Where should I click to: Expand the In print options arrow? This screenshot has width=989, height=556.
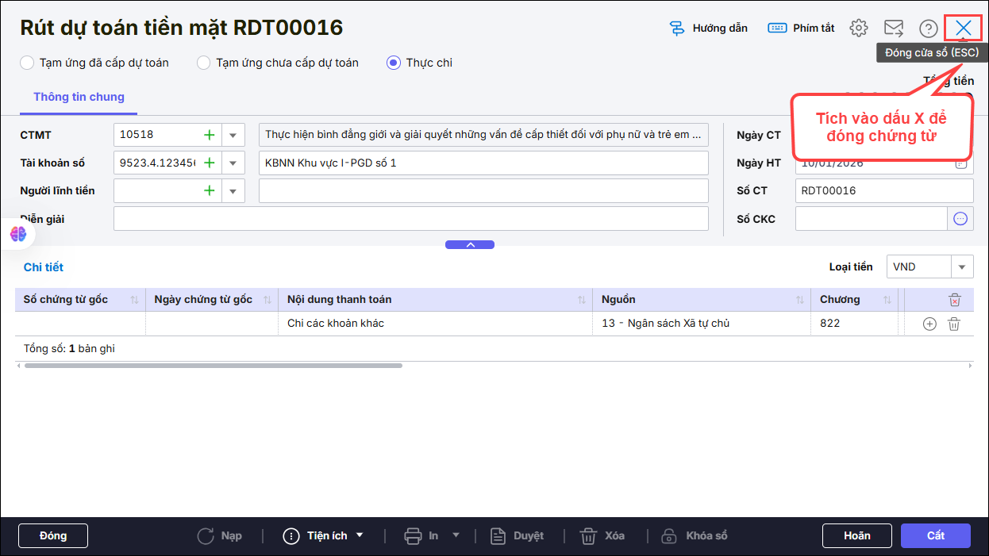pos(456,535)
